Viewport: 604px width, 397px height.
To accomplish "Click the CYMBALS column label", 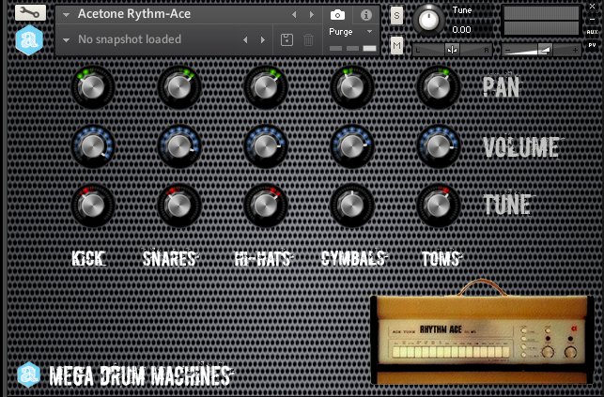I will click(x=354, y=258).
